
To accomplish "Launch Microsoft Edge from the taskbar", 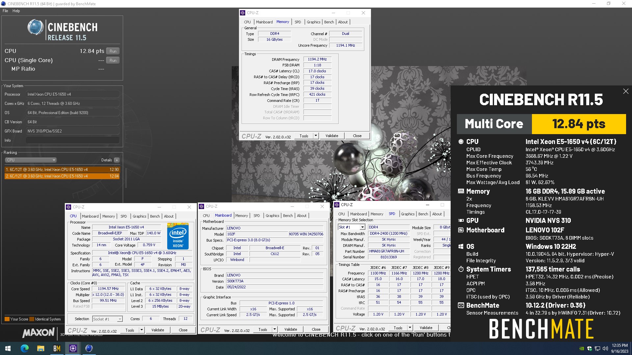I will coord(25,348).
